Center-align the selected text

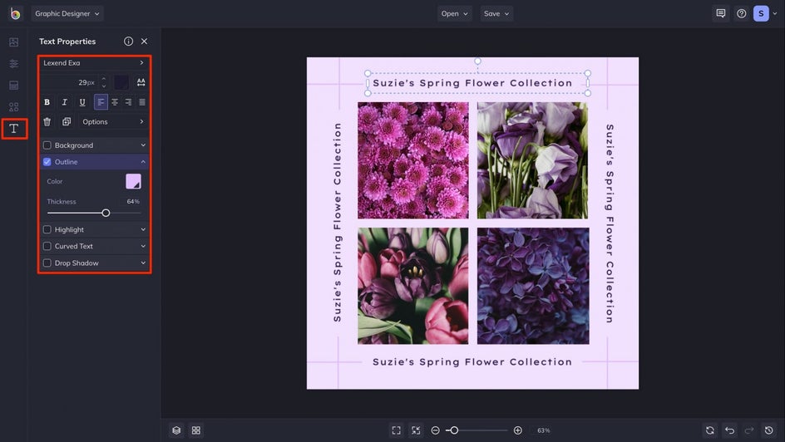click(x=115, y=102)
